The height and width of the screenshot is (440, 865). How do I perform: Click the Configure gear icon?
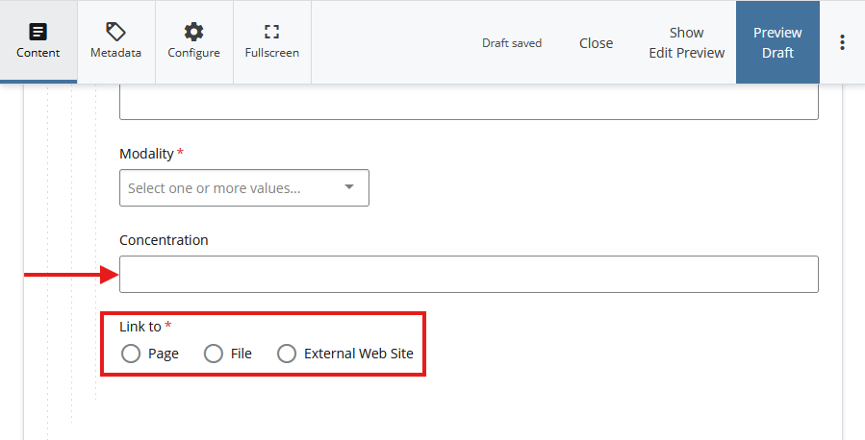193,32
